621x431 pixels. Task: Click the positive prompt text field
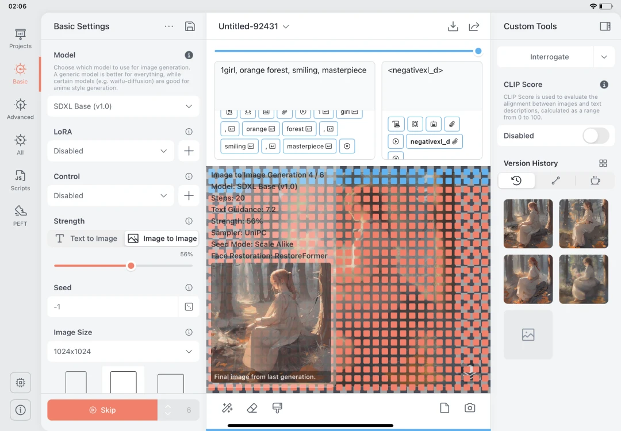(x=294, y=86)
